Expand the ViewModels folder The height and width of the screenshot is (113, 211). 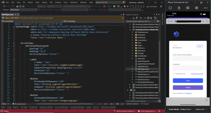[132, 56]
